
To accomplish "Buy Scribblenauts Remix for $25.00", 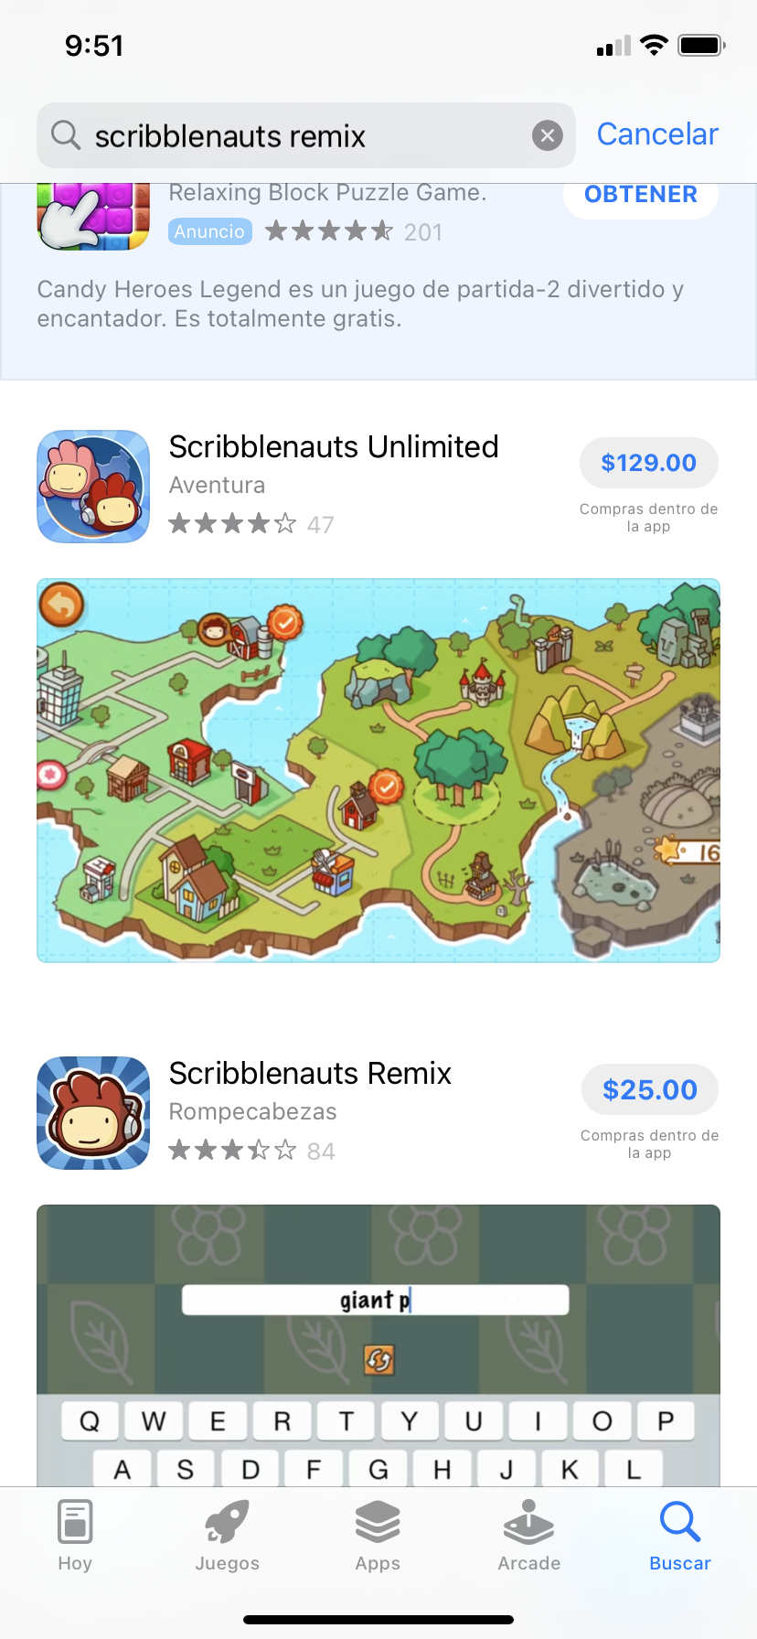I will [650, 1089].
